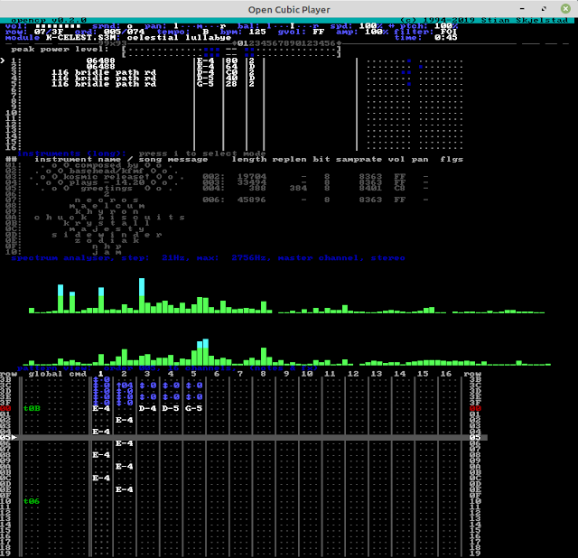Minimize the Open Cubic Player window
This screenshot has height=558, width=578.
pyautogui.click(x=522, y=8)
